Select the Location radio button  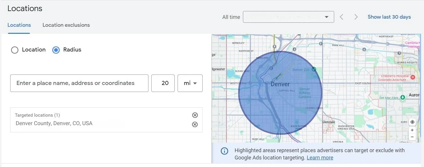15,50
